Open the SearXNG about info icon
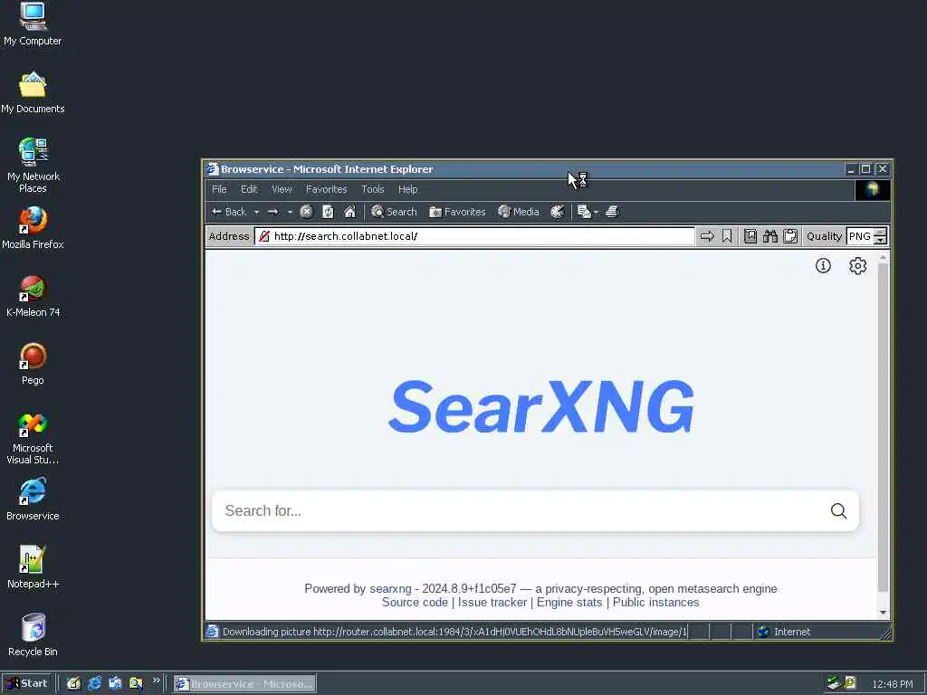927x695 pixels. (823, 266)
